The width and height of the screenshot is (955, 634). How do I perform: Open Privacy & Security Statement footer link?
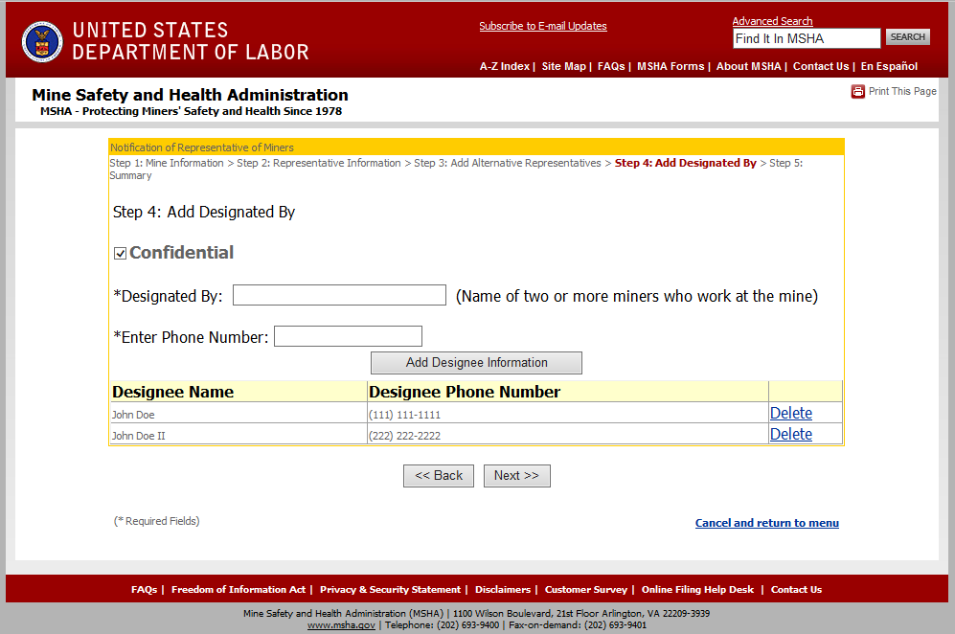tap(390, 590)
